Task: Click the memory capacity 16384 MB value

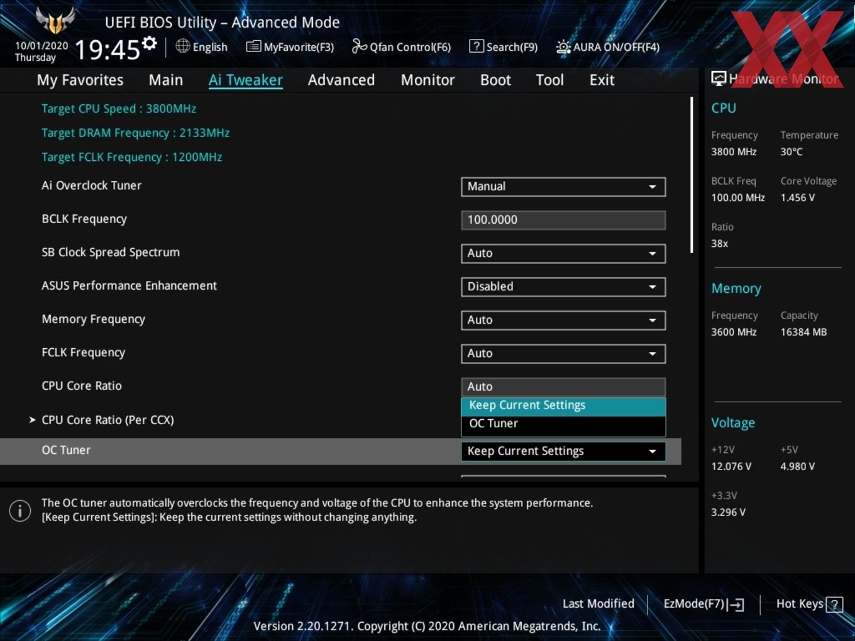Action: click(x=803, y=332)
